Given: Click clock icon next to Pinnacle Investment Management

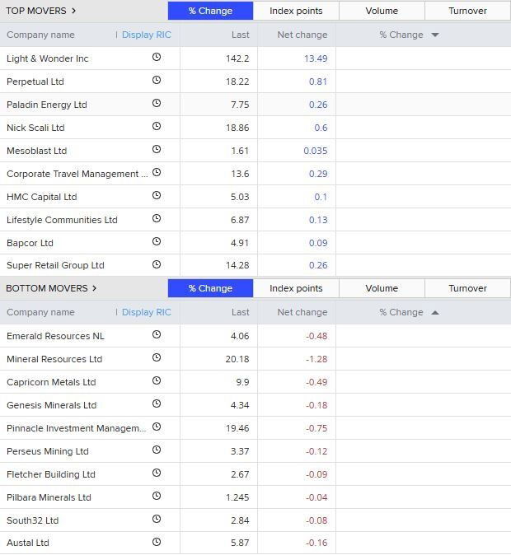Looking at the screenshot, I should 157,427.
